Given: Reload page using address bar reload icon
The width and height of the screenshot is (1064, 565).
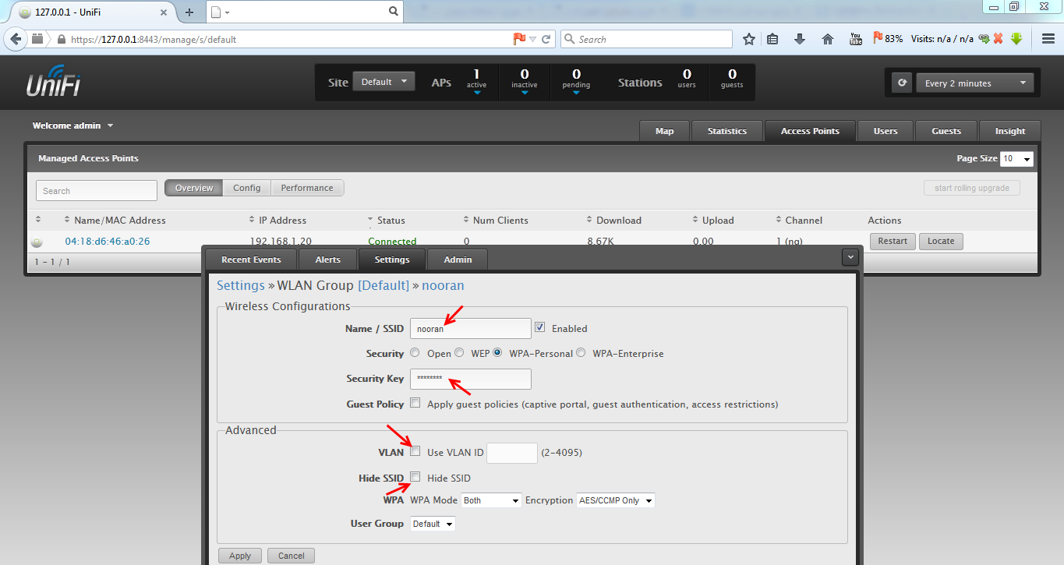Looking at the screenshot, I should (x=546, y=39).
